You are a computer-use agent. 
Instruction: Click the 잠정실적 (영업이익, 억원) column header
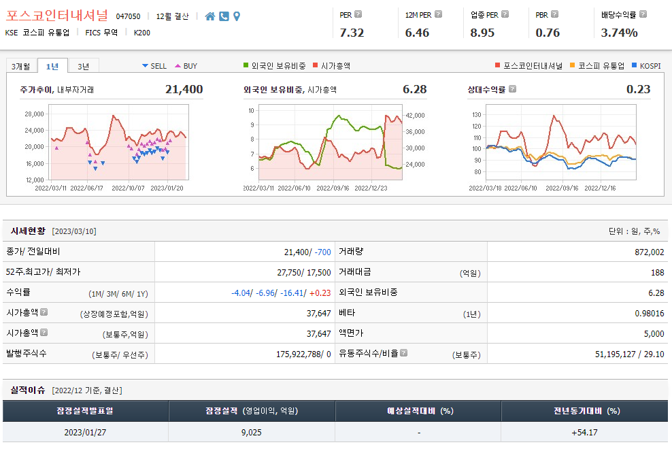(252, 411)
